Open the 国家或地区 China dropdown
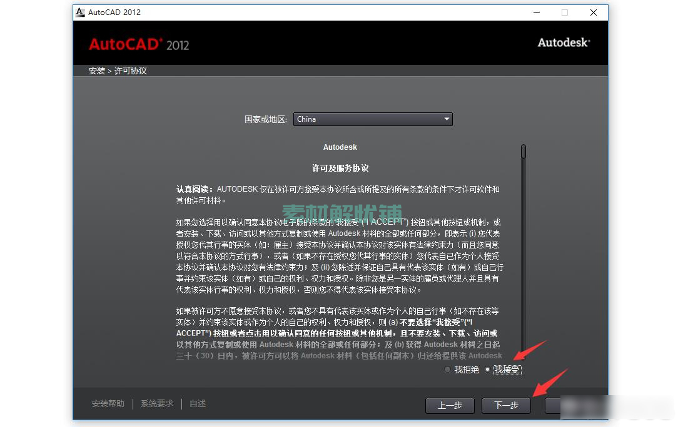683x427 pixels. [x=373, y=119]
